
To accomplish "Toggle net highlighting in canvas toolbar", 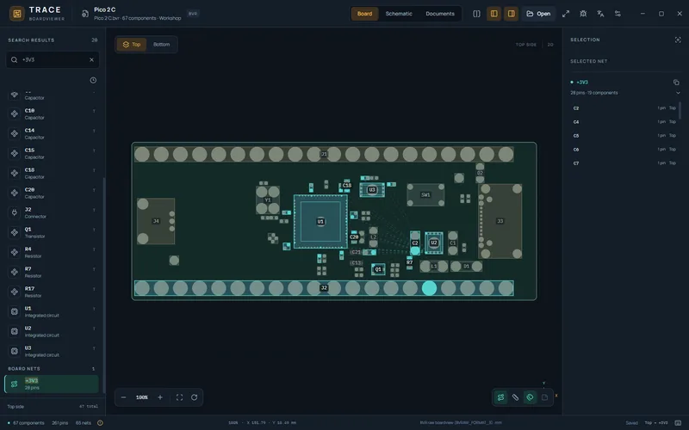I will (x=500, y=397).
